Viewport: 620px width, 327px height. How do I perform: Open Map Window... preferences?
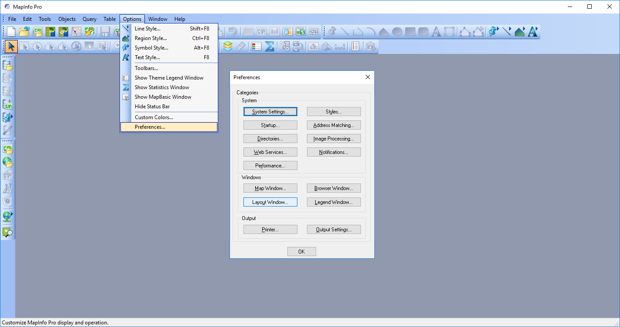pyautogui.click(x=270, y=188)
